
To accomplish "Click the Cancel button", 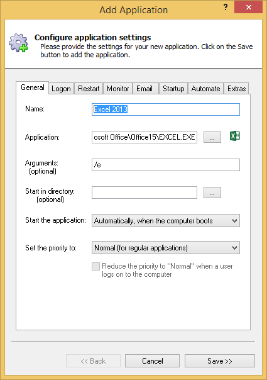I will click(152, 361).
